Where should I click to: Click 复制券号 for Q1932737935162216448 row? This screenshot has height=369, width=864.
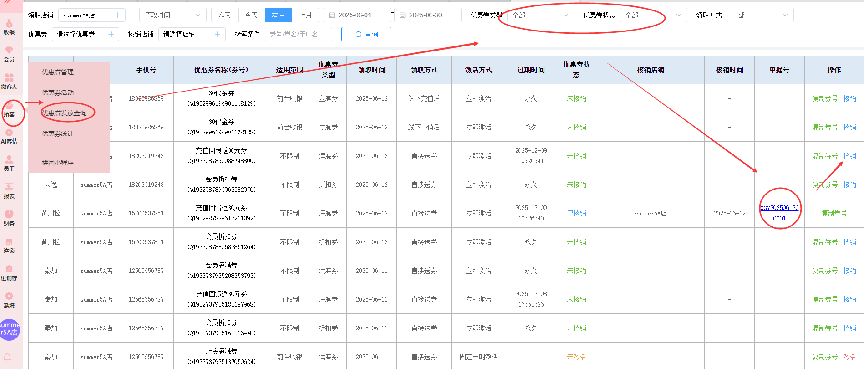point(825,328)
